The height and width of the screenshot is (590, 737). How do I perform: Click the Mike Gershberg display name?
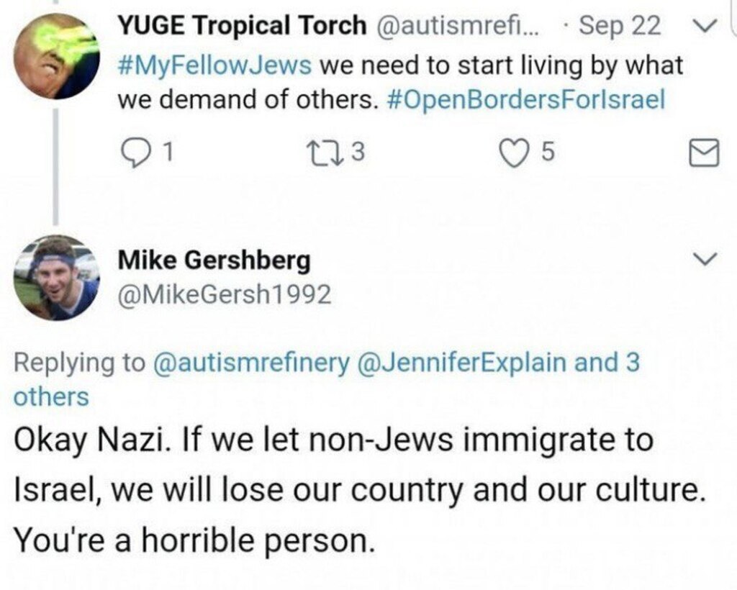214,260
